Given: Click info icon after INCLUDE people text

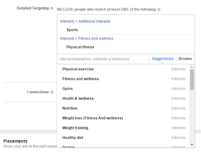Looking at the screenshot, I should click(x=159, y=9).
